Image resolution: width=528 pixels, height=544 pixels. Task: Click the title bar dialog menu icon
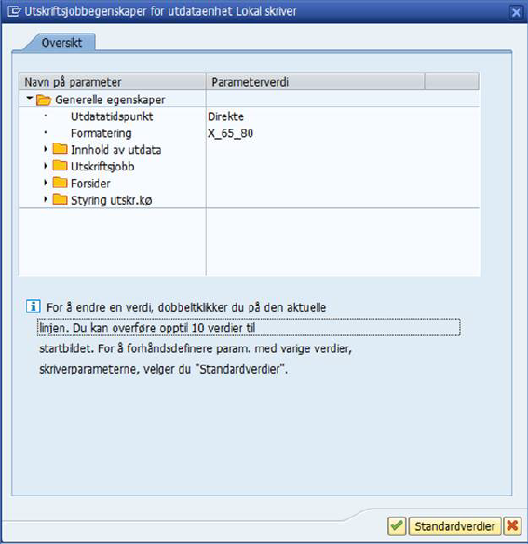click(x=14, y=11)
